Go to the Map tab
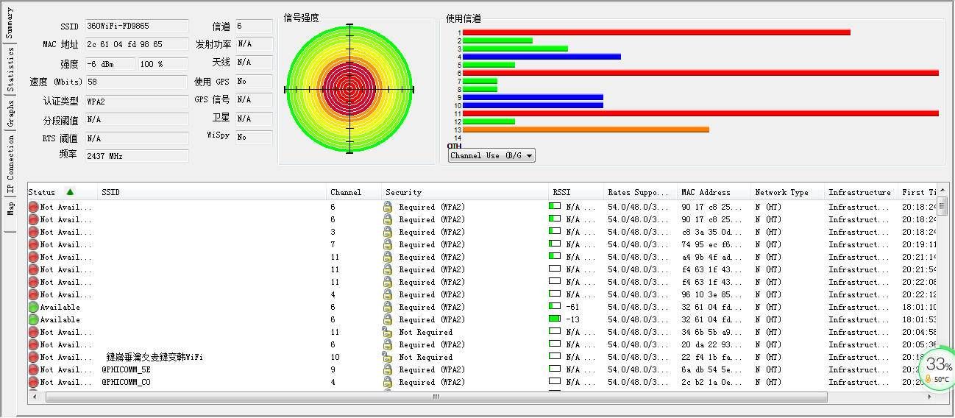 (x=10, y=209)
